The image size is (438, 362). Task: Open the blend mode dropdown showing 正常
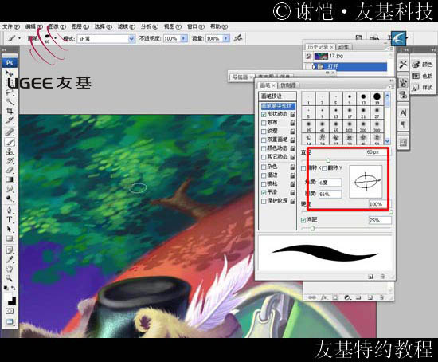(106, 38)
